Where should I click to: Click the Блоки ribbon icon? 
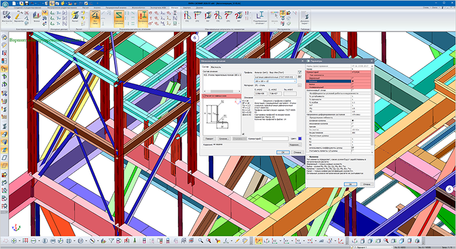[36, 17]
